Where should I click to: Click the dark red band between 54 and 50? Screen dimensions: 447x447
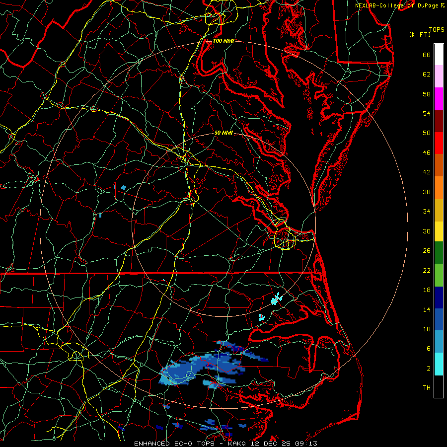click(x=439, y=121)
